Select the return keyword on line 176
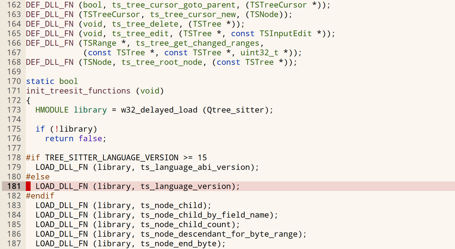Image resolution: width=455 pixels, height=249 pixels. tap(59, 138)
